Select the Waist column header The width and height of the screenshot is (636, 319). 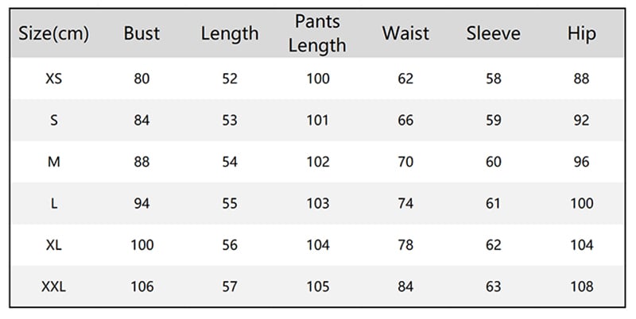(x=405, y=33)
